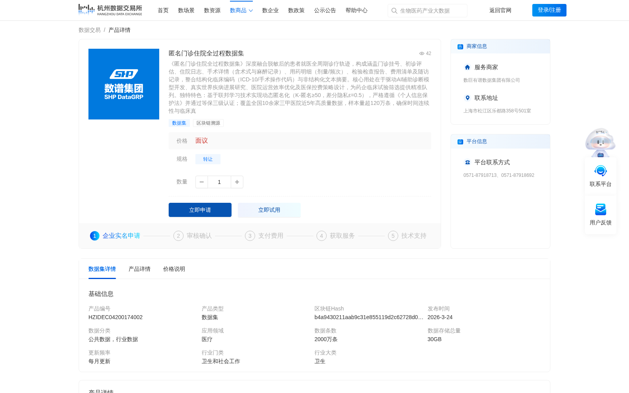Increase quantity with plus button

[237, 182]
